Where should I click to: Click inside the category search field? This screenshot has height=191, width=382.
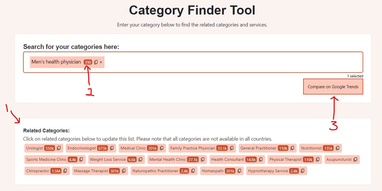228,62
